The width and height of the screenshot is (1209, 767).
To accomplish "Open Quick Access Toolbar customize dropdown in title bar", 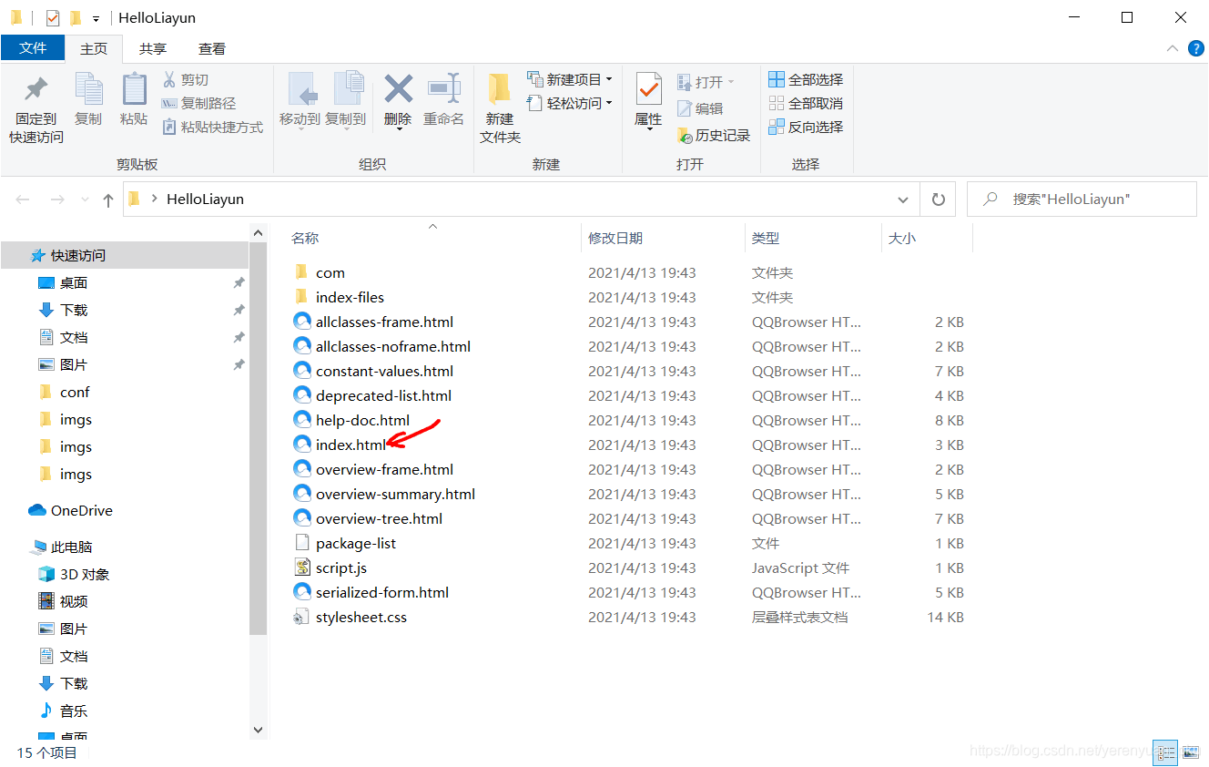I will [96, 18].
